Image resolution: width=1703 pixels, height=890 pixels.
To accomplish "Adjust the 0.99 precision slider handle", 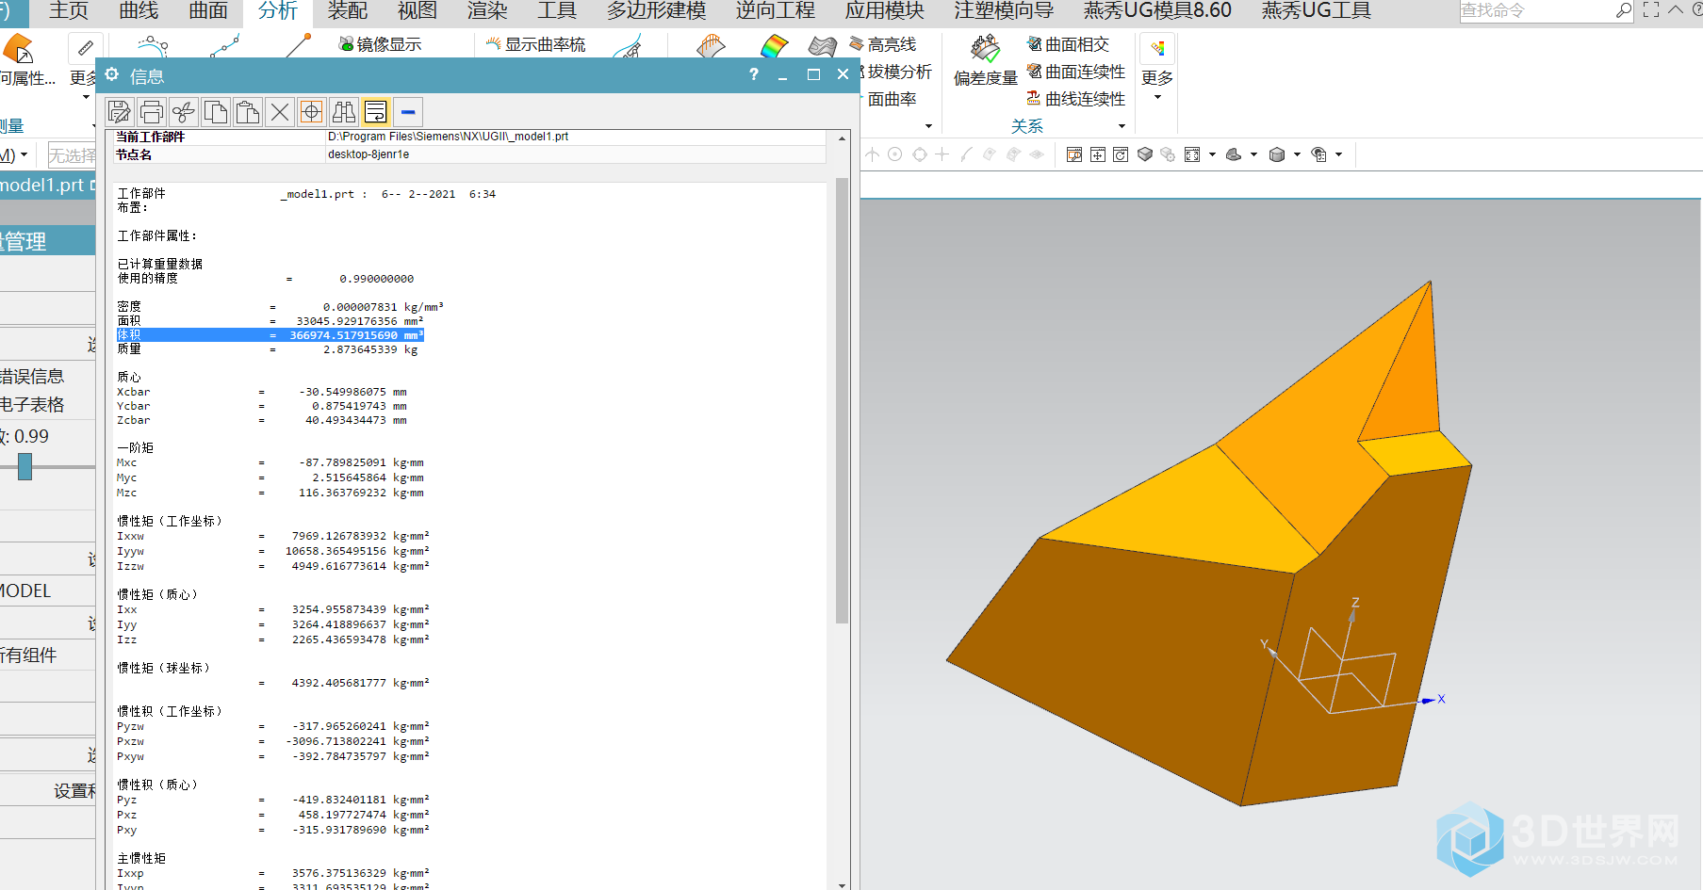I will 25,466.
